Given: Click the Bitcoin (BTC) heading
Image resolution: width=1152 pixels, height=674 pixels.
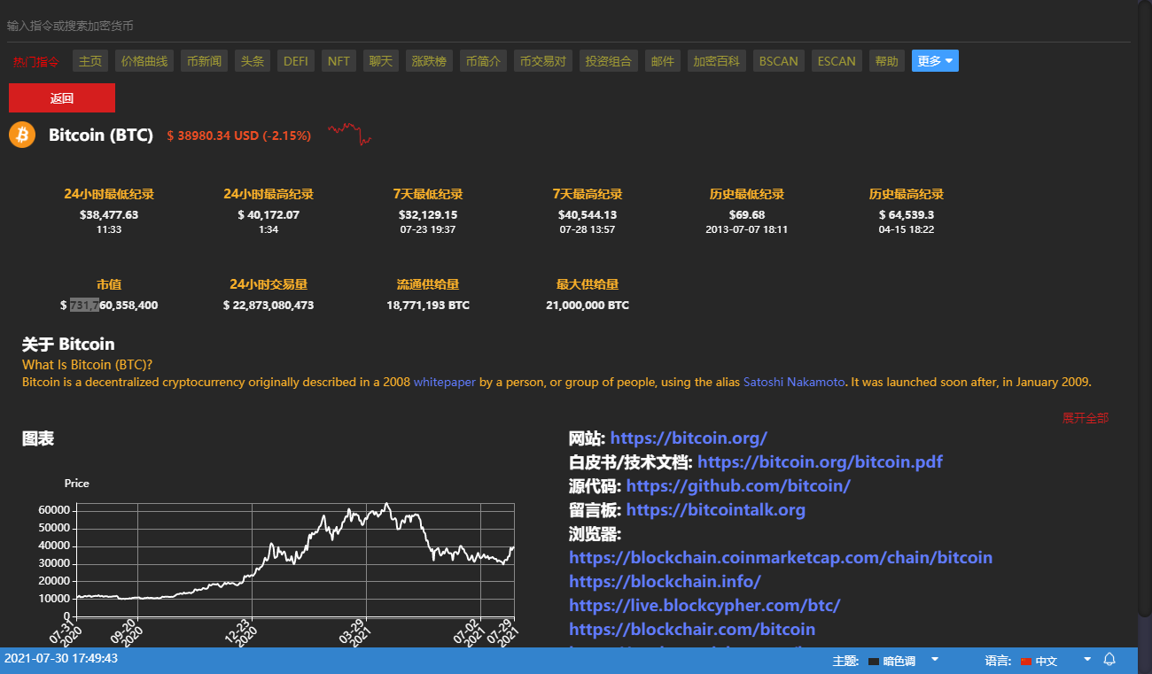Looking at the screenshot, I should point(101,135).
